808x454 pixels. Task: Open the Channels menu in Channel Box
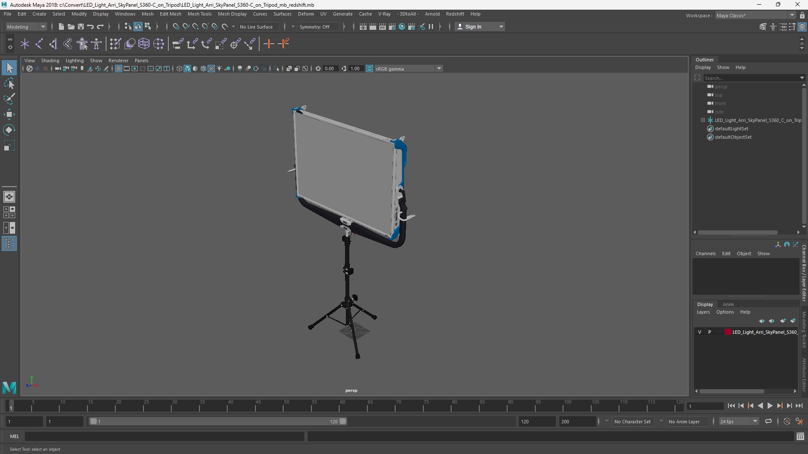click(x=705, y=253)
